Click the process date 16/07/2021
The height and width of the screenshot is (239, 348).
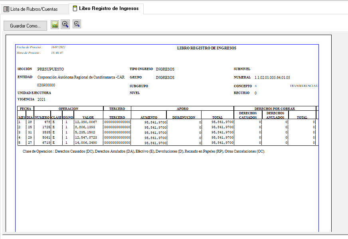[58, 47]
